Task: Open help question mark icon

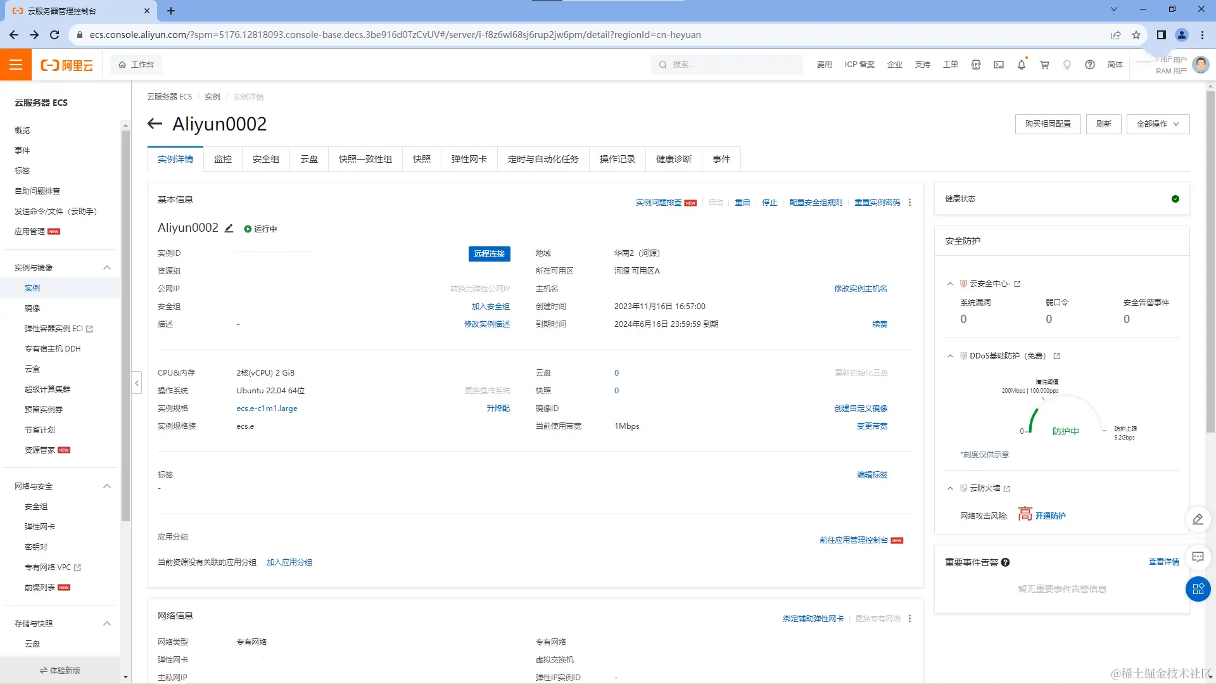Action: point(1090,65)
